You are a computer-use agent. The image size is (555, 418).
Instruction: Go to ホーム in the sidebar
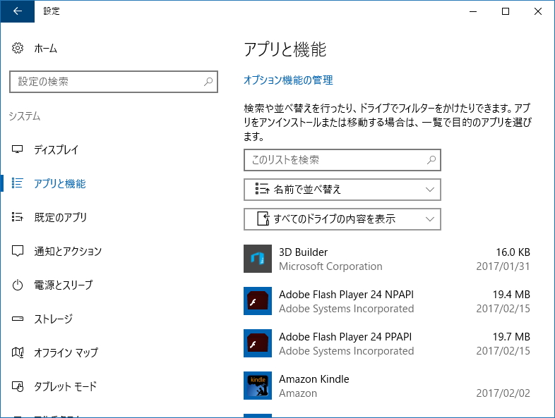[x=45, y=49]
